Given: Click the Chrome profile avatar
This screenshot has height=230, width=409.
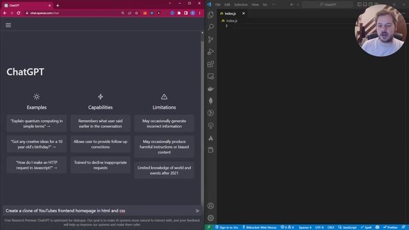Looking at the screenshot, I should pyautogui.click(x=193, y=13).
